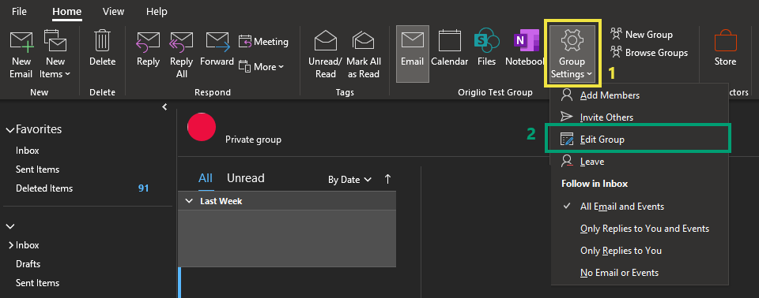This screenshot has width=759, height=298.
Task: Open the group OneNote Notebook
Action: (x=525, y=48)
